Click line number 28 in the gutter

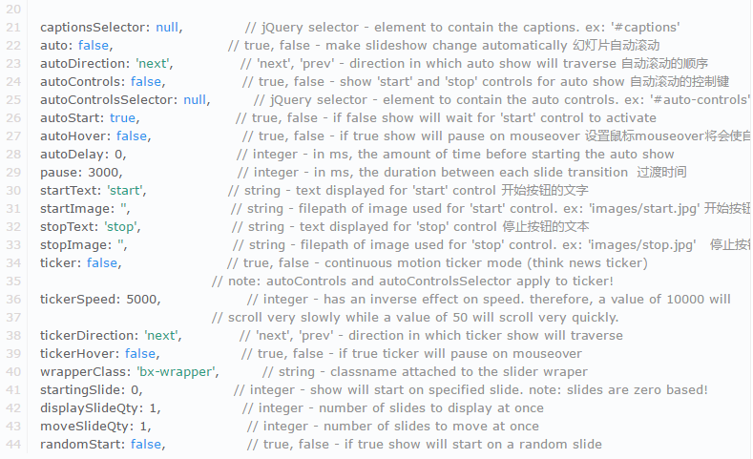[12, 155]
